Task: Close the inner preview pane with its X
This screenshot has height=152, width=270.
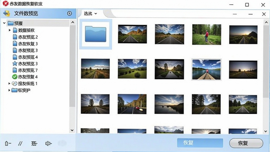Action: [264, 14]
